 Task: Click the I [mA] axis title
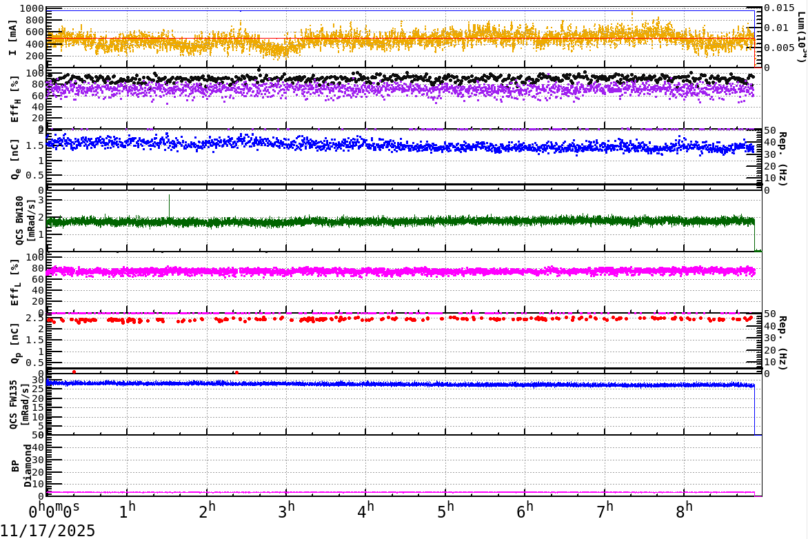13,37
